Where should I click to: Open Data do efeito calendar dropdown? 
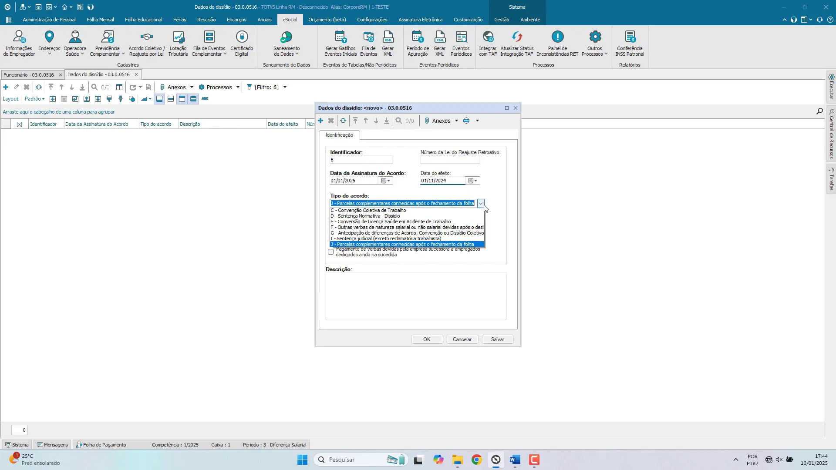pyautogui.click(x=473, y=181)
